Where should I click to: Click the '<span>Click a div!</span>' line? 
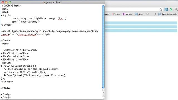tap(20, 50)
